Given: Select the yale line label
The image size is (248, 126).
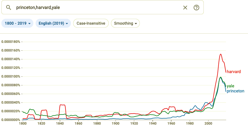Looking at the screenshot, I should (230, 86).
